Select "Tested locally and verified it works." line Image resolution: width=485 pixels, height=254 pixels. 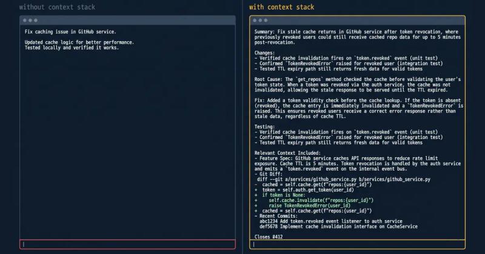(x=72, y=48)
